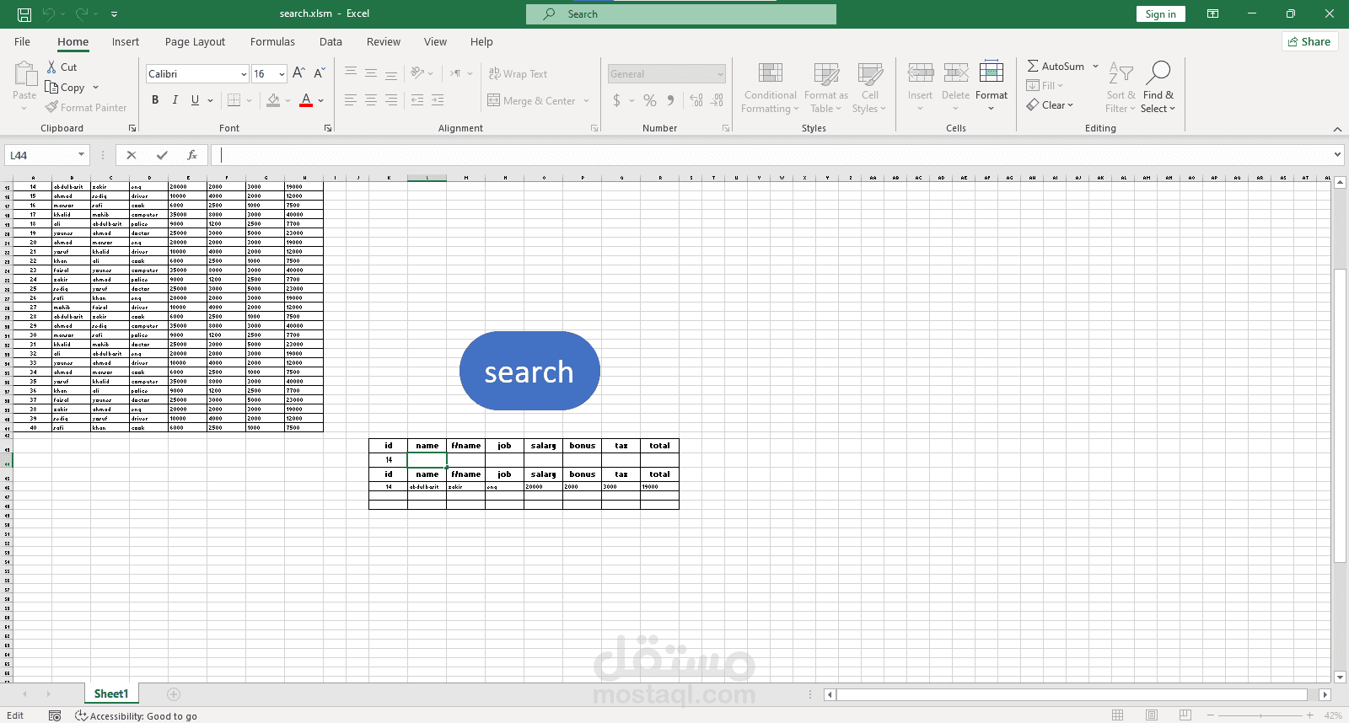Click the Decrease Decimal icon
Screen dimensions: 1349x723
point(717,100)
